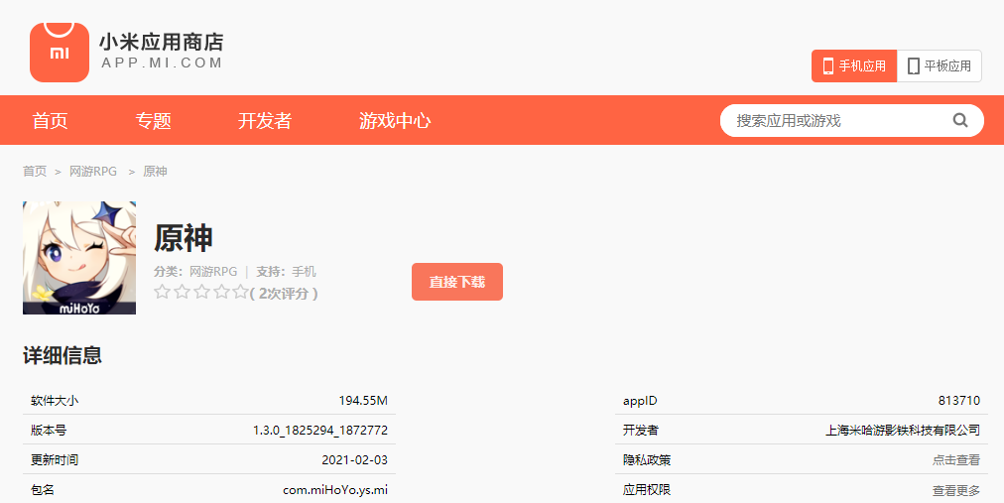Open 游戏中心 in the navigation bar
The image size is (1004, 503).
[x=395, y=121]
